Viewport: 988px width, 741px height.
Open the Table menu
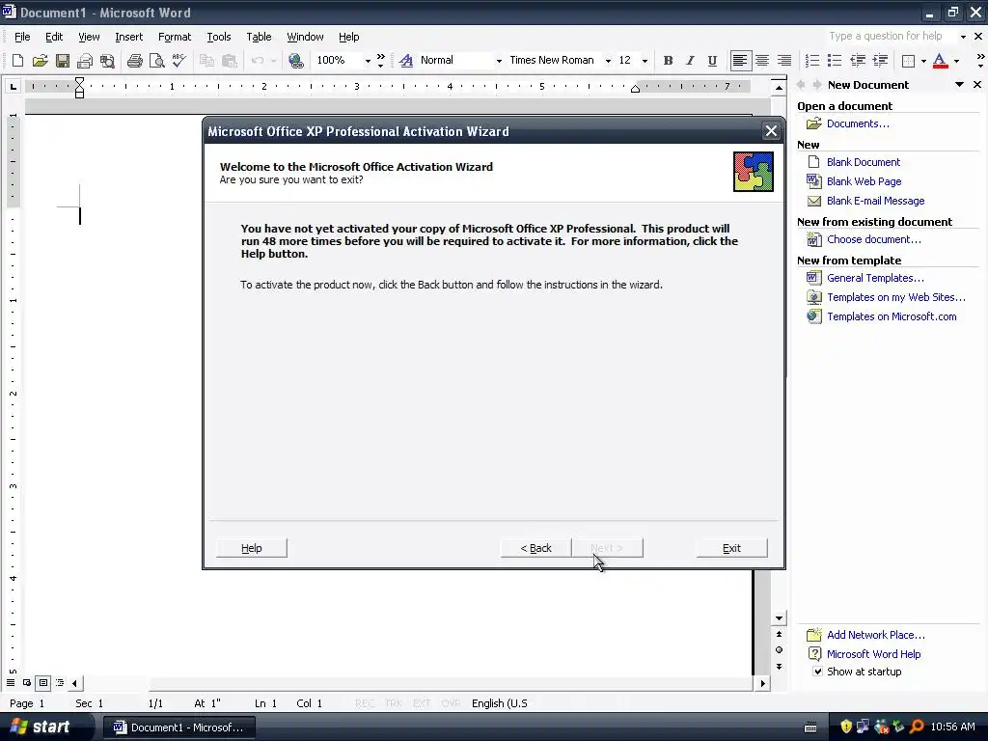coord(259,37)
